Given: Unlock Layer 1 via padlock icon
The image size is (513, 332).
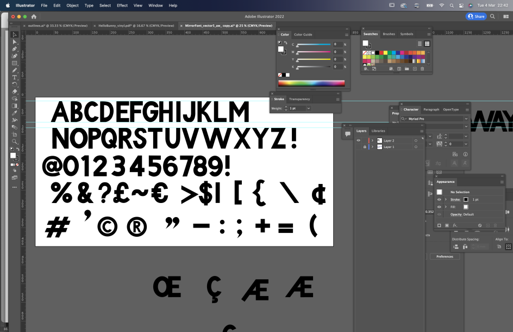Looking at the screenshot, I should (x=364, y=147).
